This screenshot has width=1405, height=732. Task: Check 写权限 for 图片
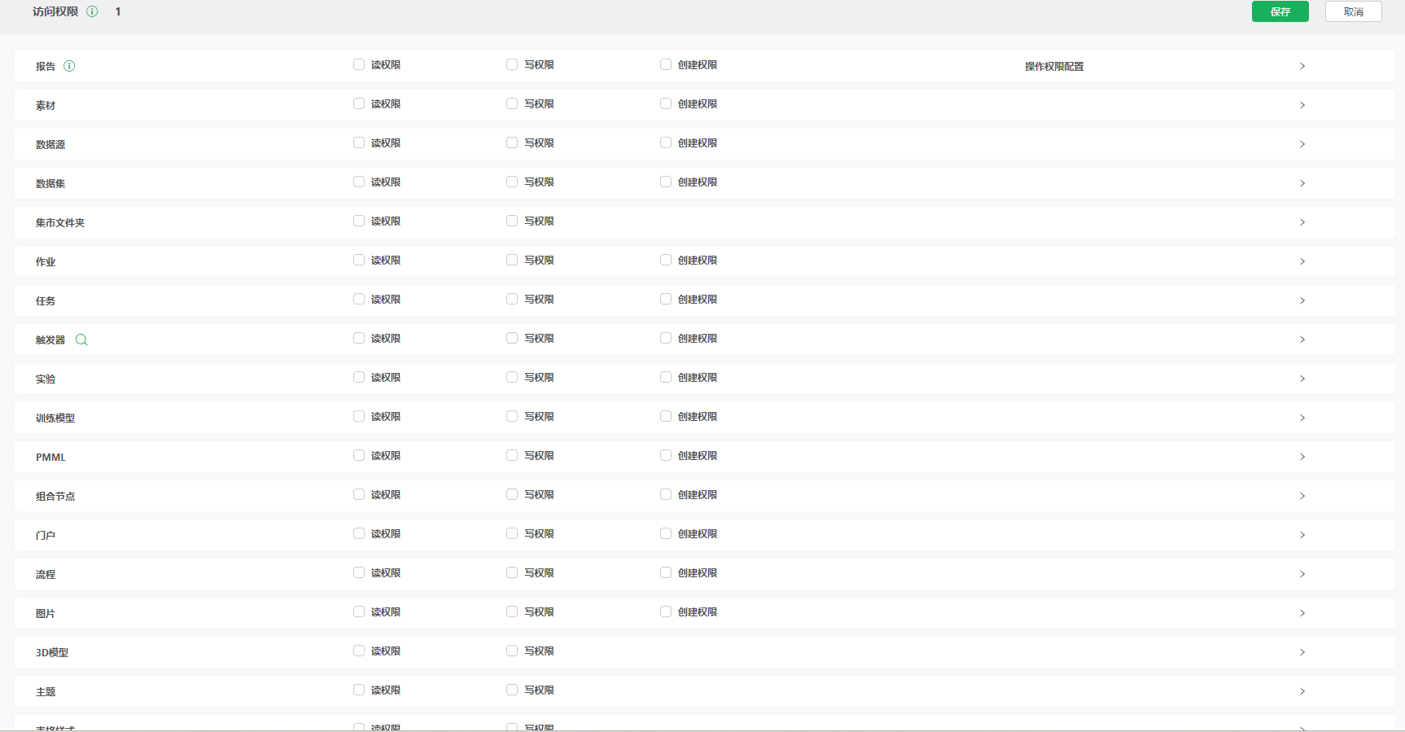pyautogui.click(x=512, y=611)
